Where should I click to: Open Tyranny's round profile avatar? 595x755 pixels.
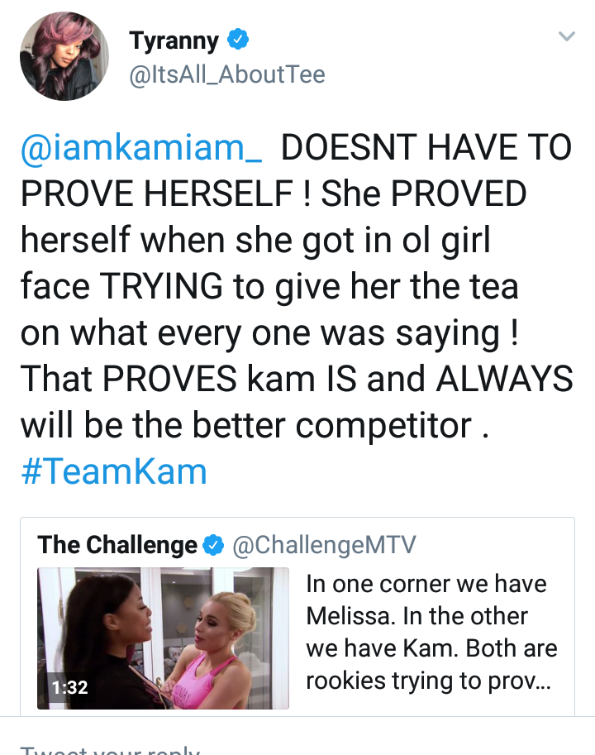click(x=64, y=56)
